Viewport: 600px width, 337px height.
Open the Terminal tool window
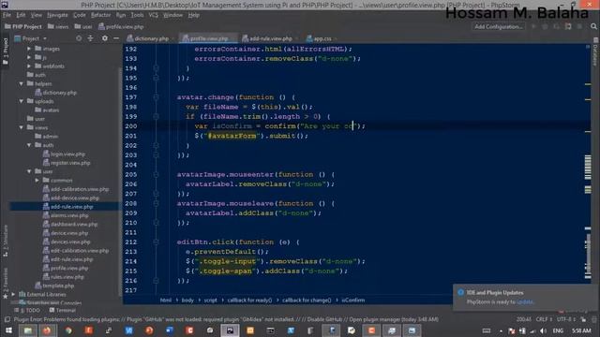(63, 310)
